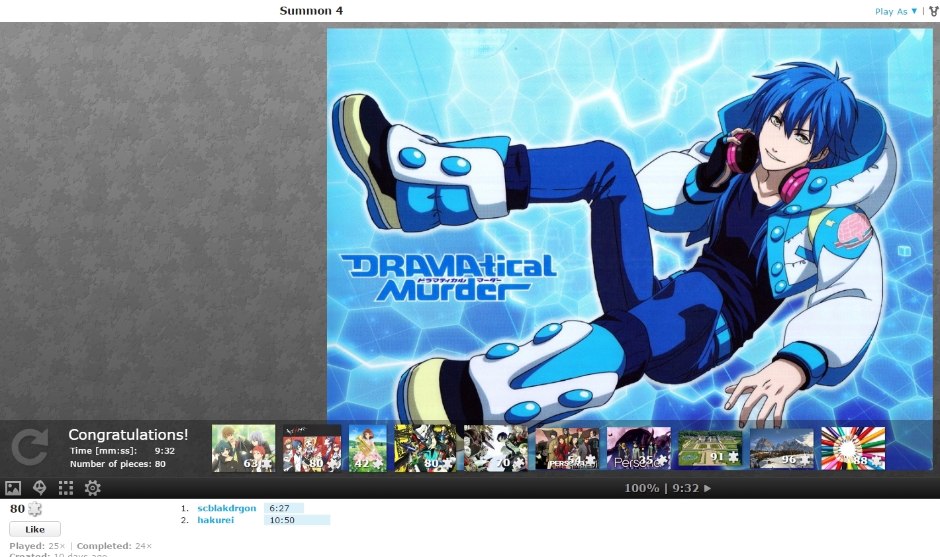The image size is (940, 557).
Task: Click the "Number of pieces: 80" text
Action: coord(118,464)
